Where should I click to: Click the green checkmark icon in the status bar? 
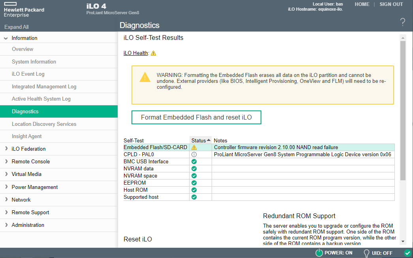pyautogui.click(x=407, y=253)
